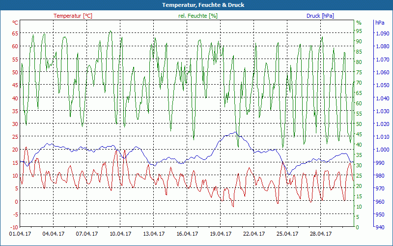
Task: Click the 07.04.17 date label
Action: [87, 234]
